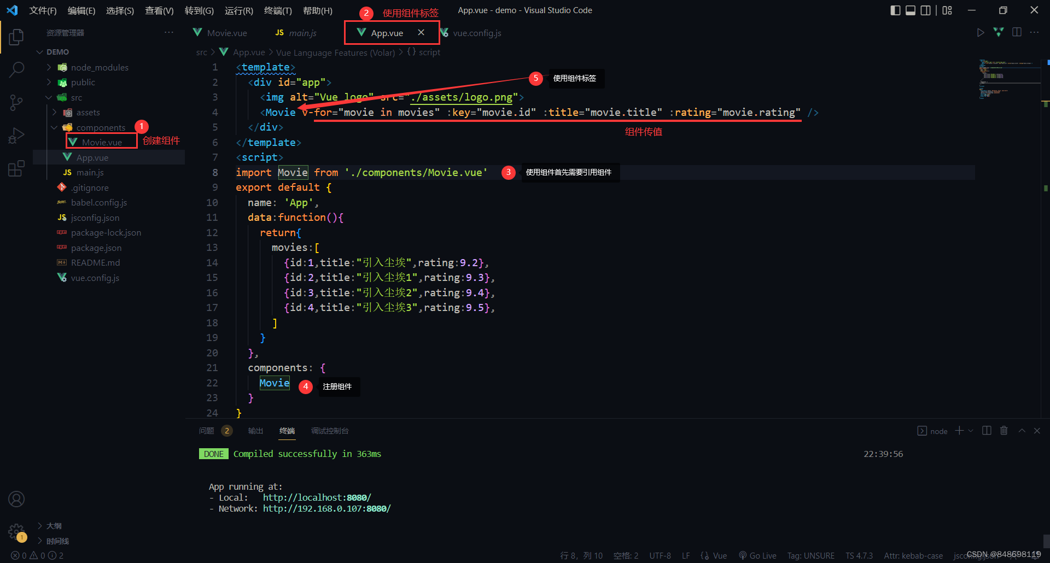Click the VS Code logo icon
Image resolution: width=1050 pixels, height=563 pixels.
point(12,10)
